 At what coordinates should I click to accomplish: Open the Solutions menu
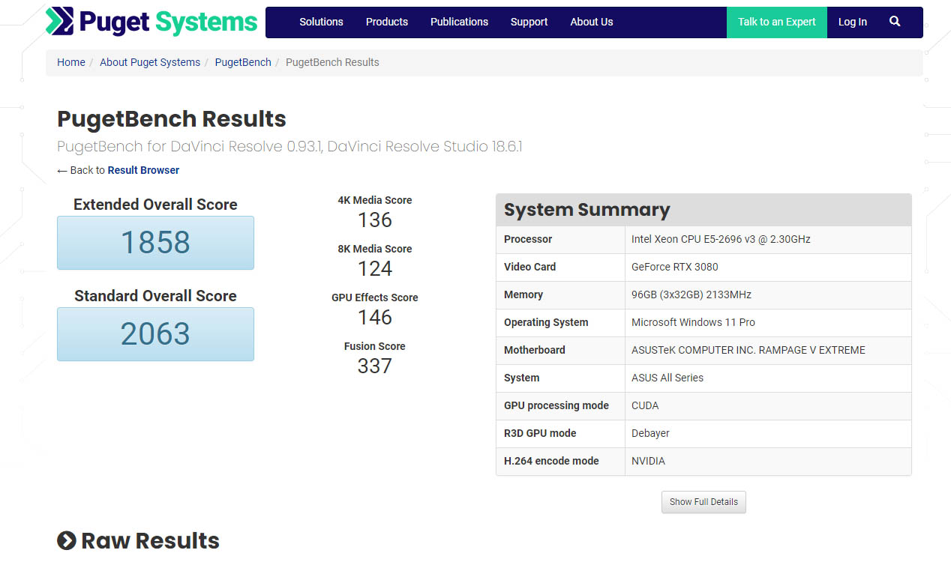pyautogui.click(x=321, y=22)
